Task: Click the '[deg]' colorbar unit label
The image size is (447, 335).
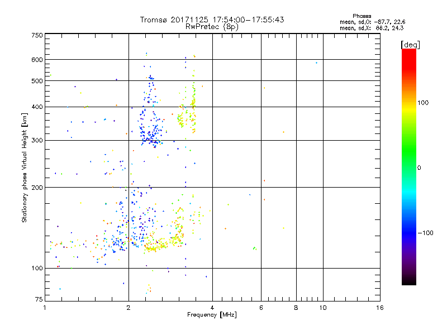Action: click(x=410, y=45)
